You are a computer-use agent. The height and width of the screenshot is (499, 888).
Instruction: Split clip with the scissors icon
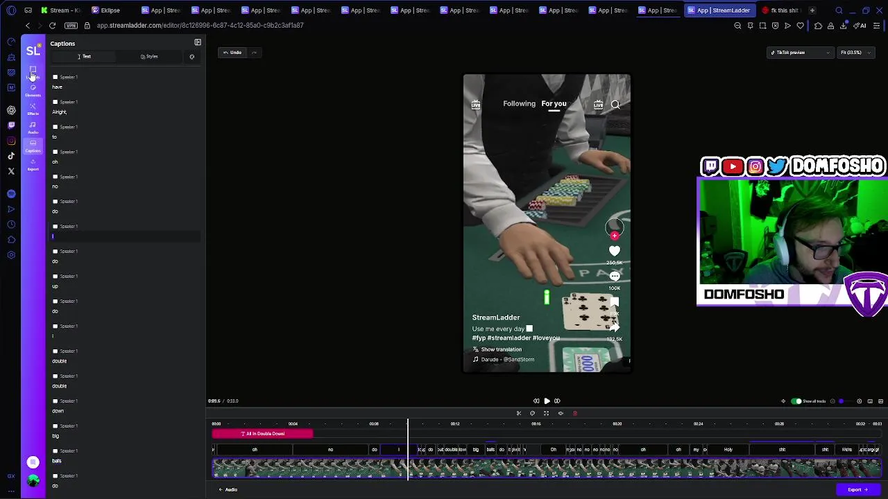point(518,413)
